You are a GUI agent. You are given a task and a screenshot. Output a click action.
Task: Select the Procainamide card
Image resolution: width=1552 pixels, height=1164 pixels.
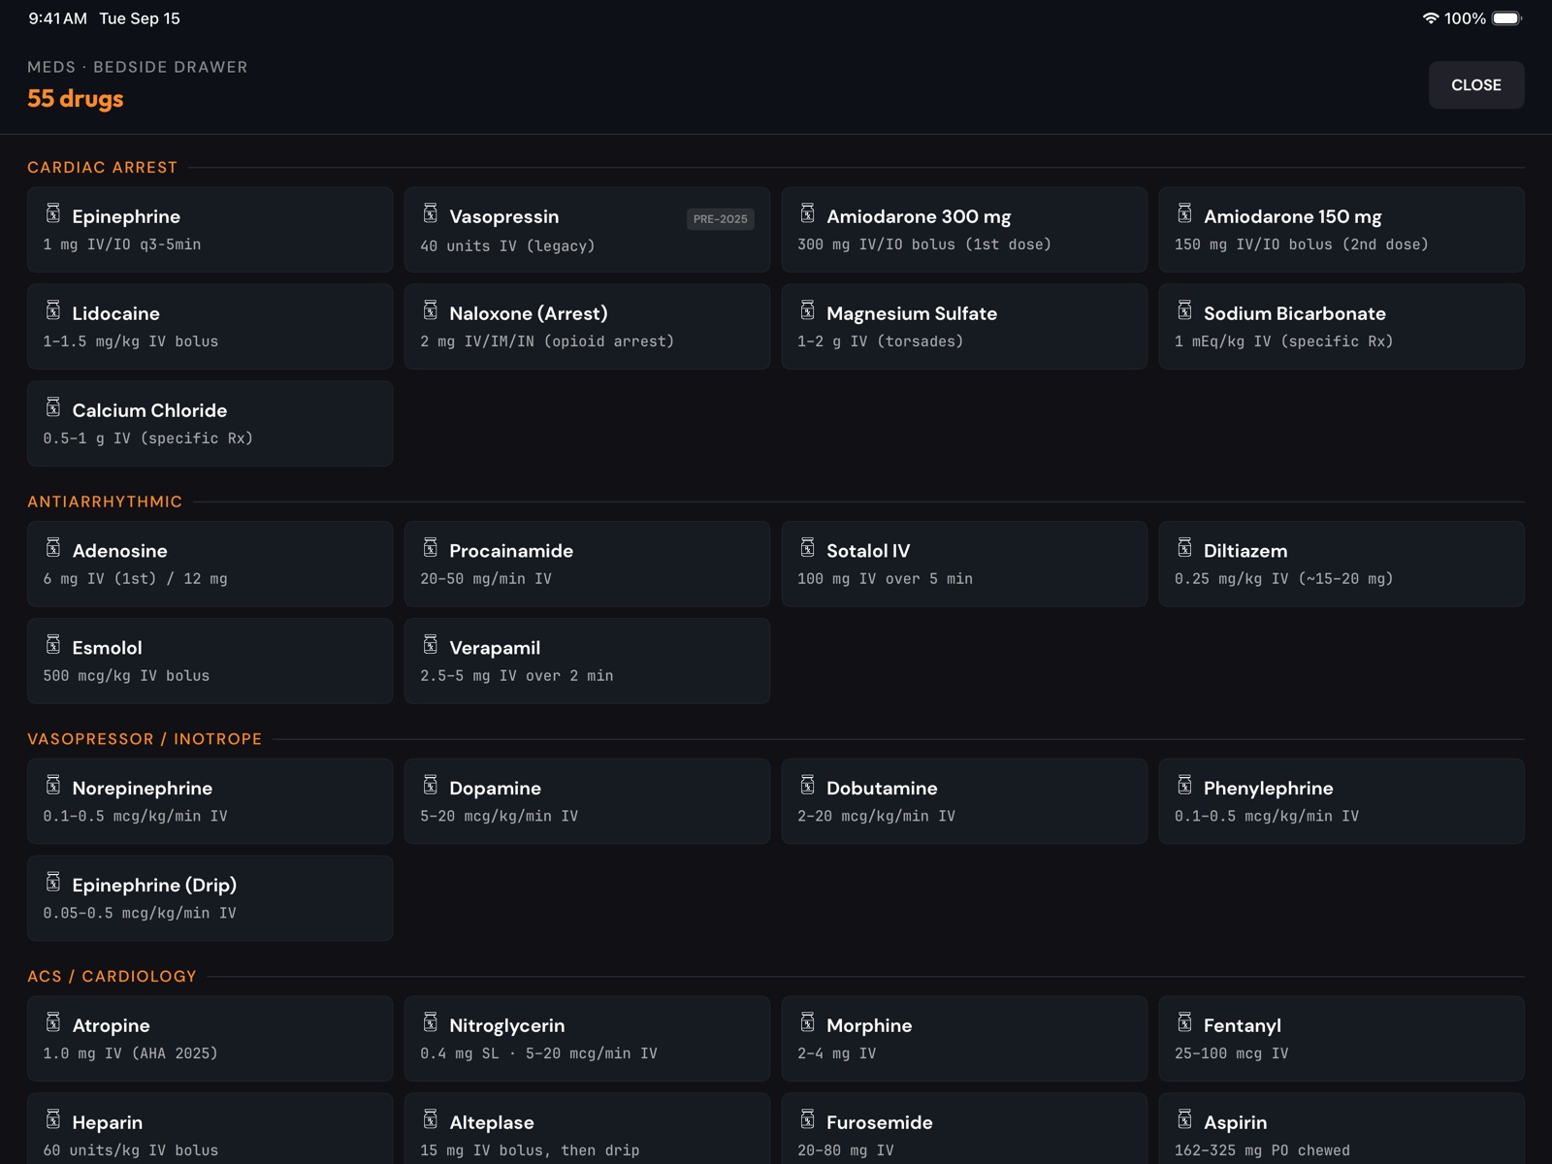pos(587,565)
